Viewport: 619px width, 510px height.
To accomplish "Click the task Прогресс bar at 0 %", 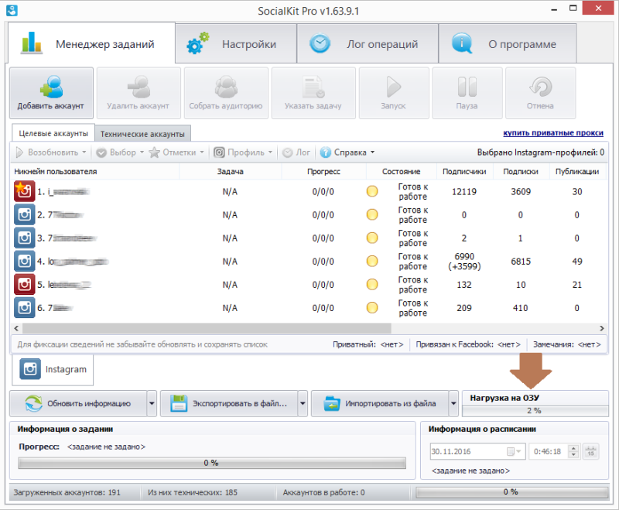I will pyautogui.click(x=212, y=463).
